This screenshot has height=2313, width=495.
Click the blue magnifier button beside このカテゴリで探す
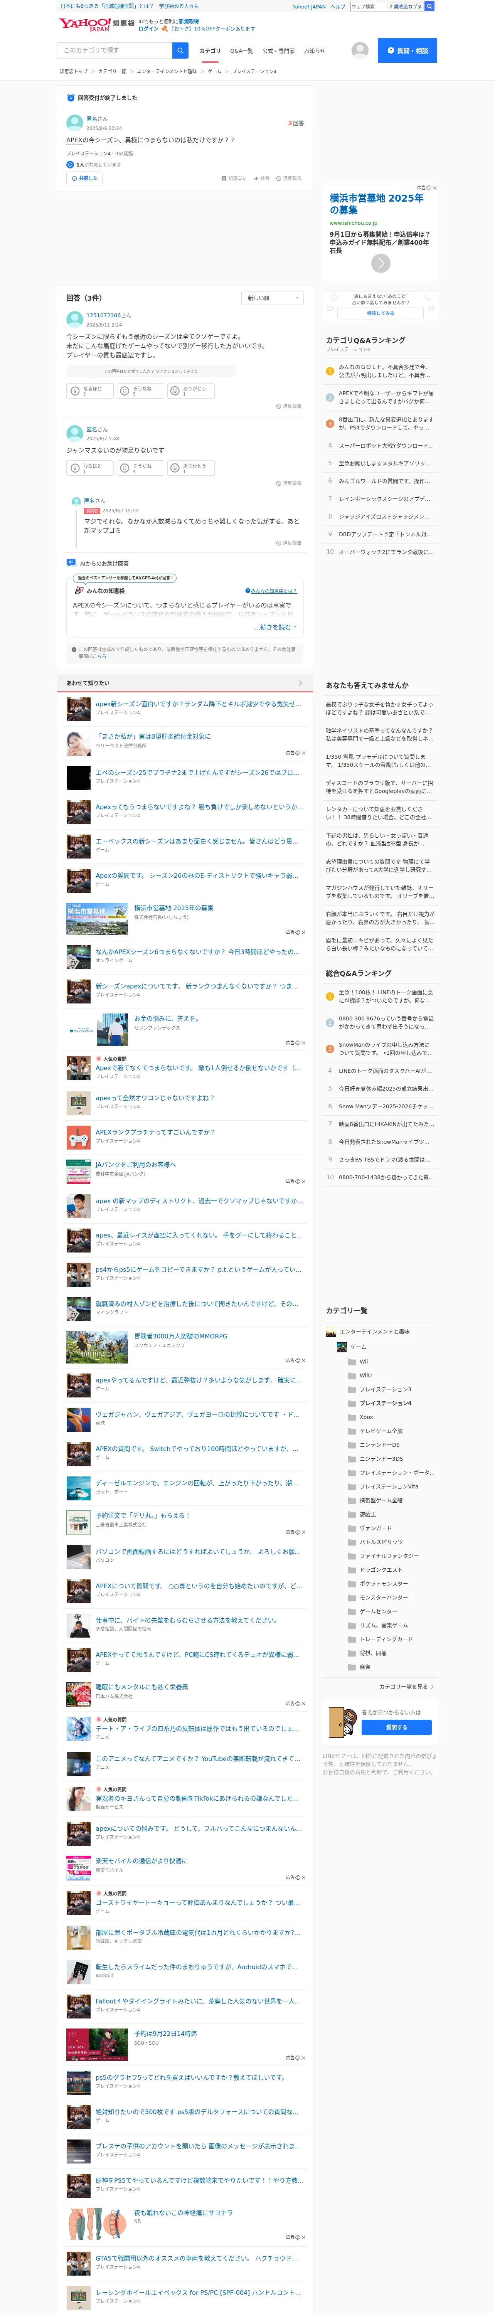pyautogui.click(x=180, y=50)
